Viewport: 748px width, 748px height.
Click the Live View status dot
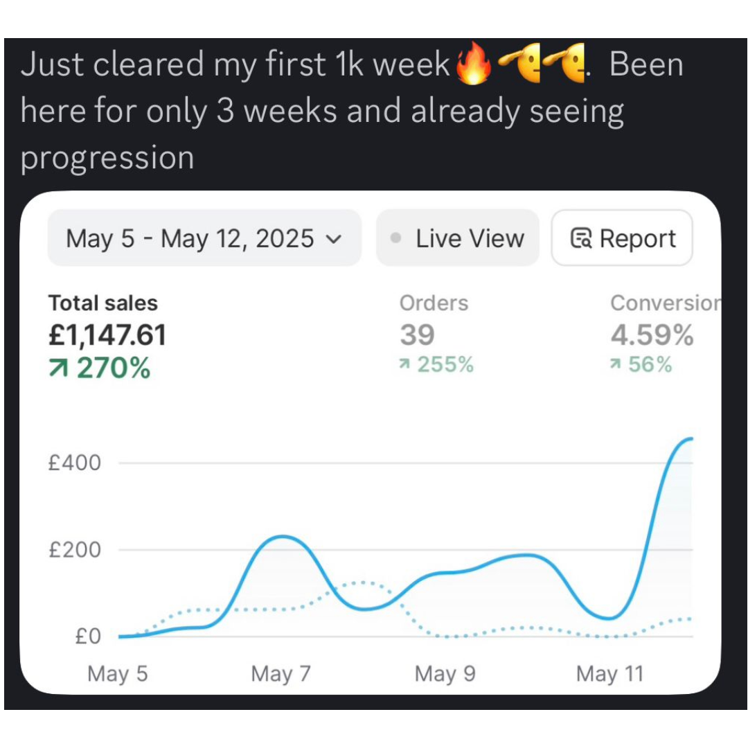[395, 238]
